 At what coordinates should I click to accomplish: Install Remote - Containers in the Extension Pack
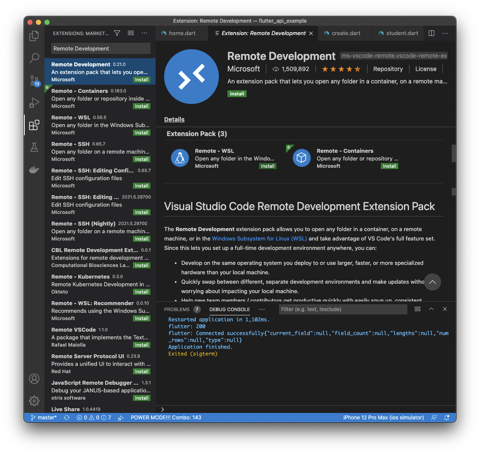click(389, 166)
